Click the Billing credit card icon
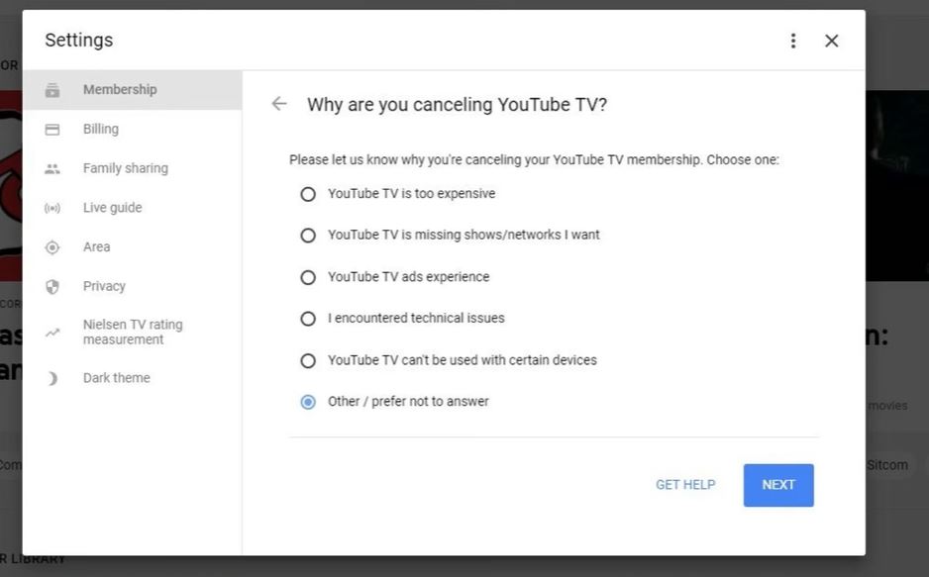 [52, 129]
